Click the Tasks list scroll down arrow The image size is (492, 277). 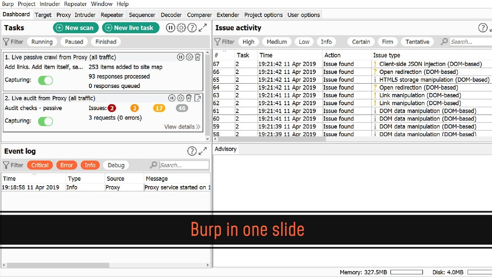point(207,138)
